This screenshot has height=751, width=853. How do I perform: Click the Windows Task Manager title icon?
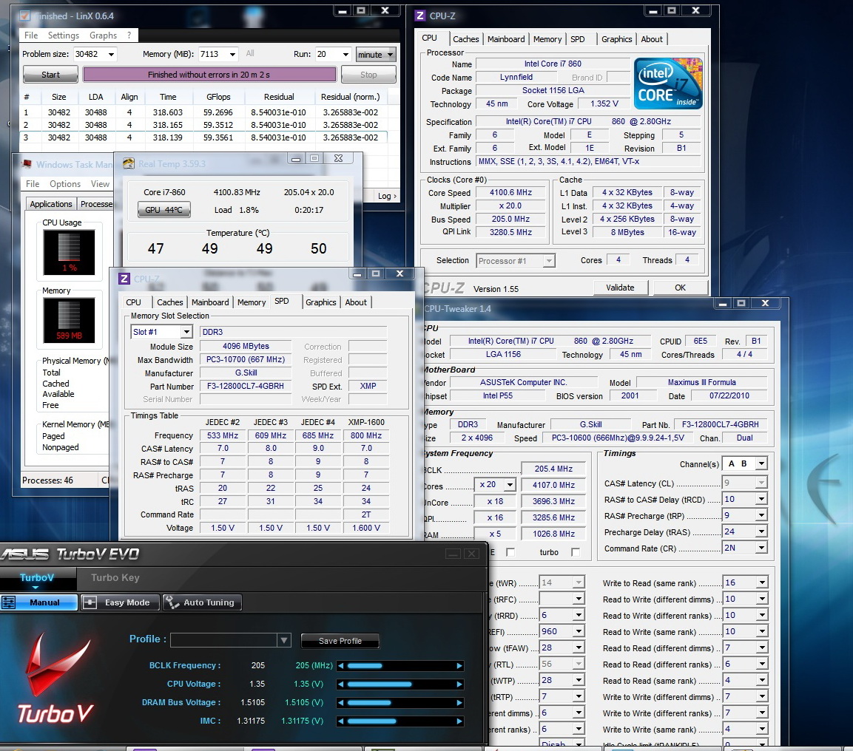27,164
